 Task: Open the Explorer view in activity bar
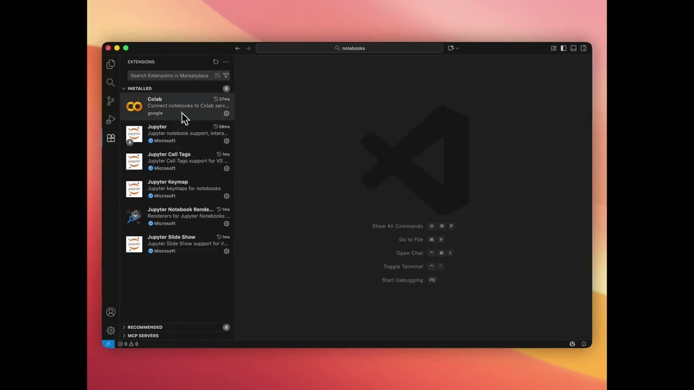click(x=111, y=64)
